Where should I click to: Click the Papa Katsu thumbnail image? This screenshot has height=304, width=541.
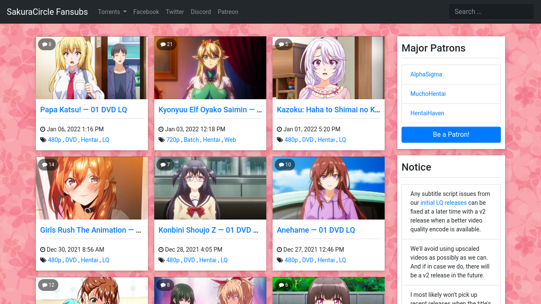pyautogui.click(x=92, y=68)
